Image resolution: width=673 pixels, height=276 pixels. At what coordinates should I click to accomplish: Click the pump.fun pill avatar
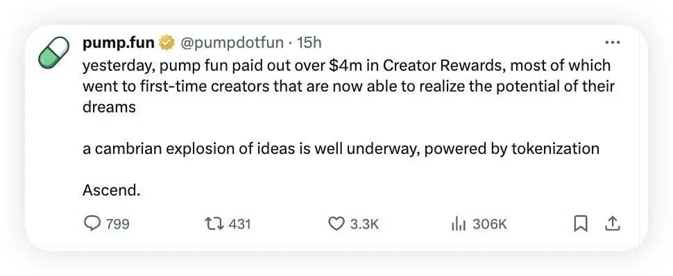54,53
